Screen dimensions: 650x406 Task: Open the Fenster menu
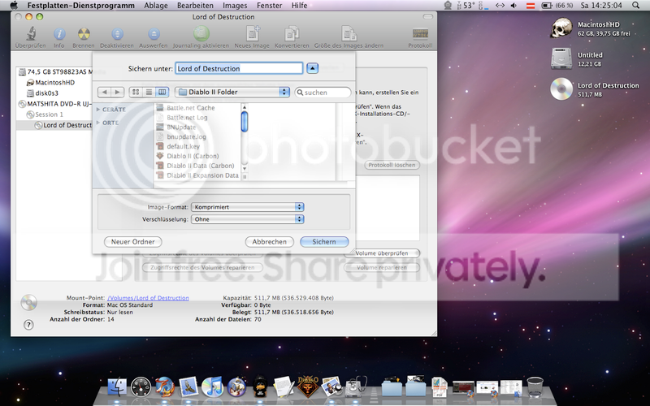[270, 6]
